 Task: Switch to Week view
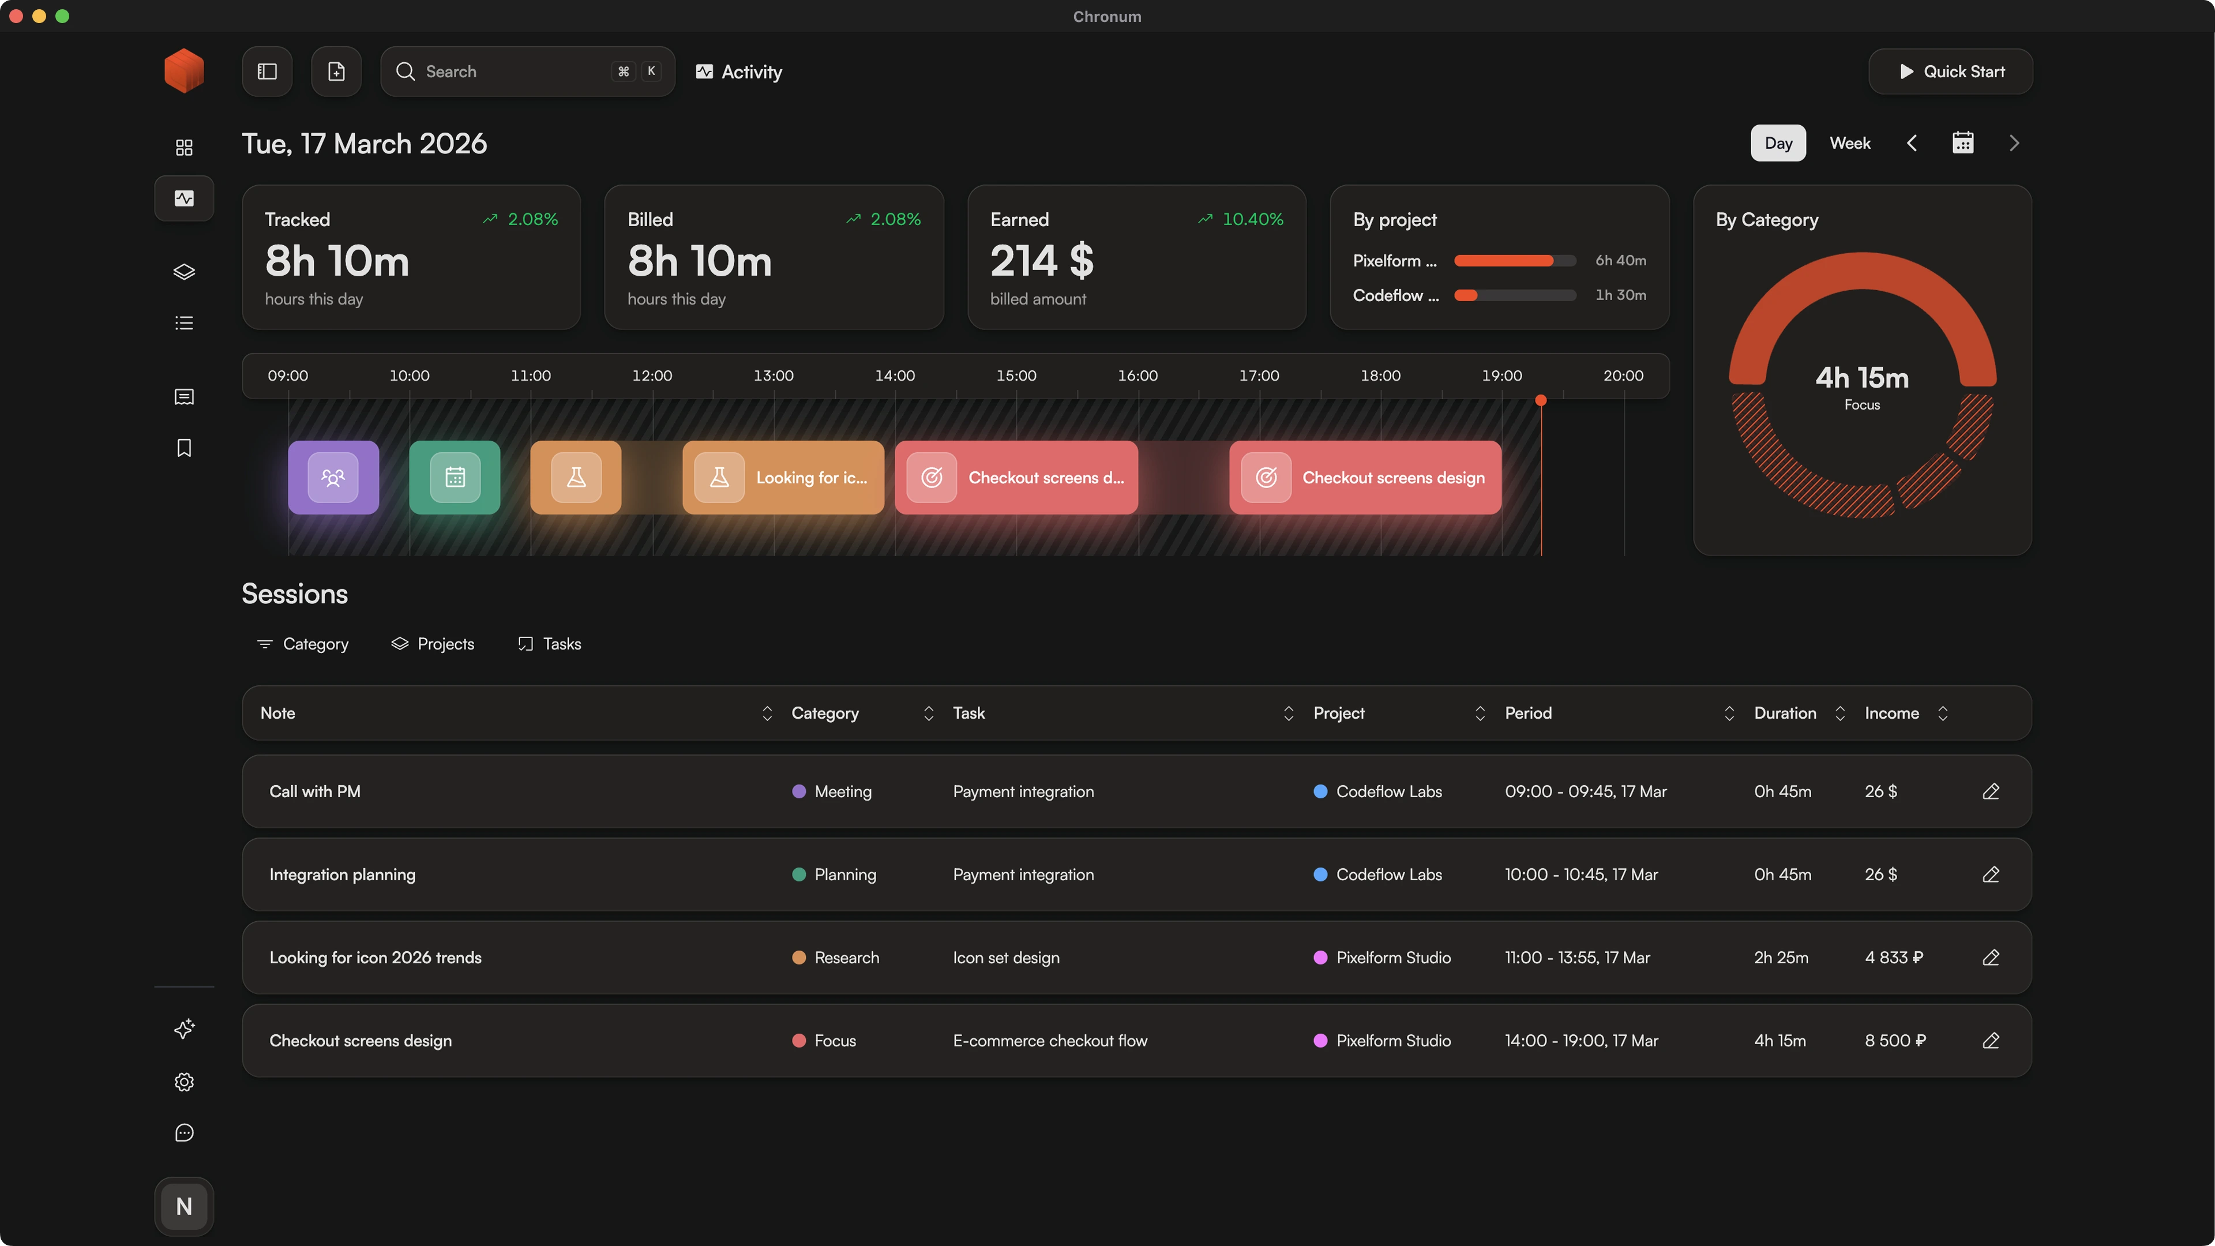point(1849,142)
